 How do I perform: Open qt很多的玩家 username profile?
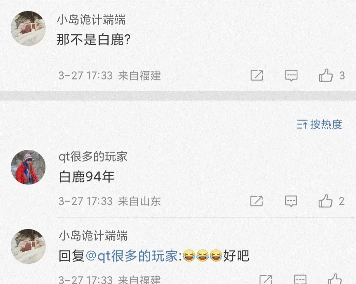coord(93,157)
